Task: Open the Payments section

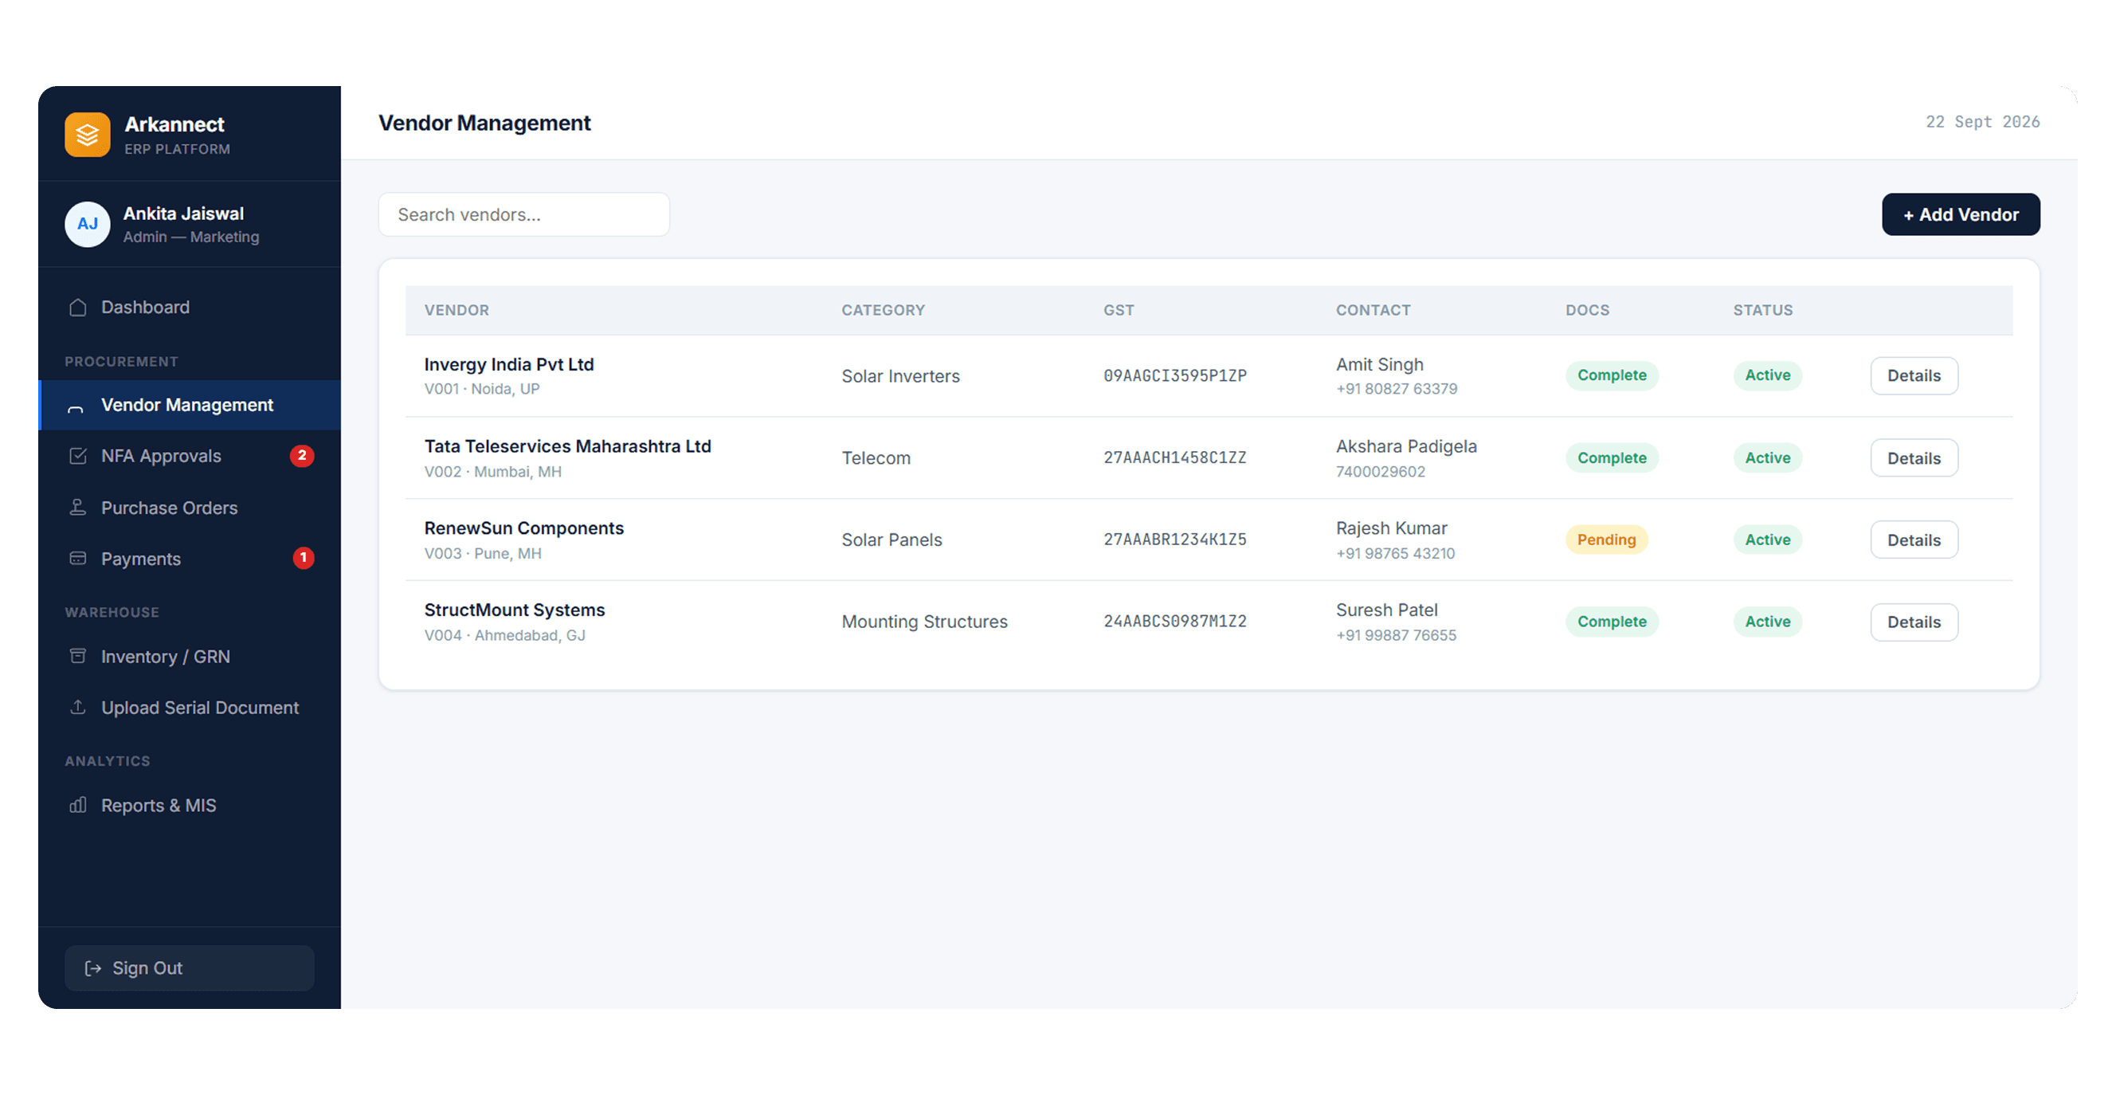Action: (x=190, y=559)
